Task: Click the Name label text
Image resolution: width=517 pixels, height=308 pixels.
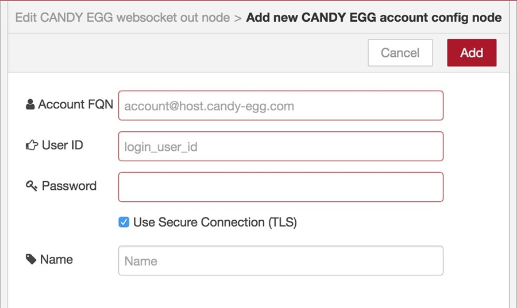Action: (x=56, y=259)
